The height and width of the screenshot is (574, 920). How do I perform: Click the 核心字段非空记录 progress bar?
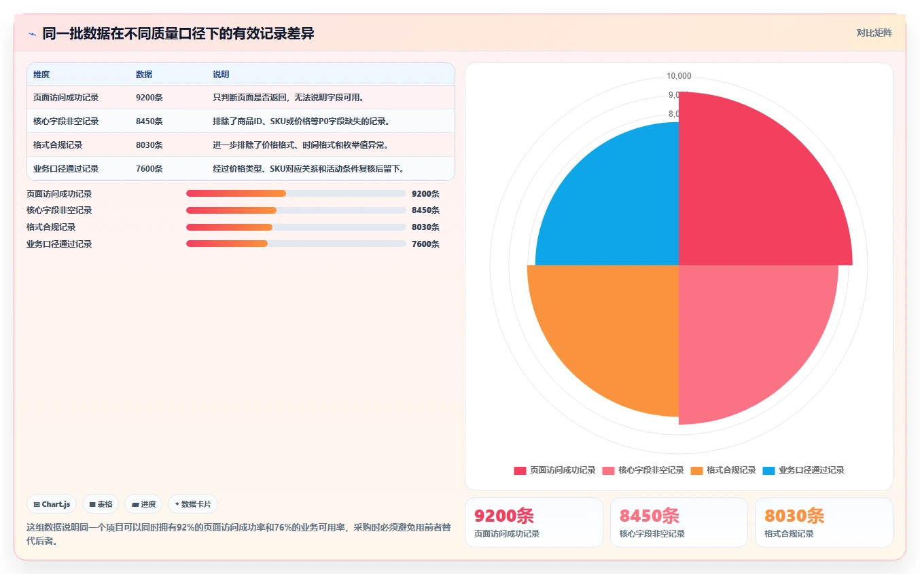click(296, 210)
